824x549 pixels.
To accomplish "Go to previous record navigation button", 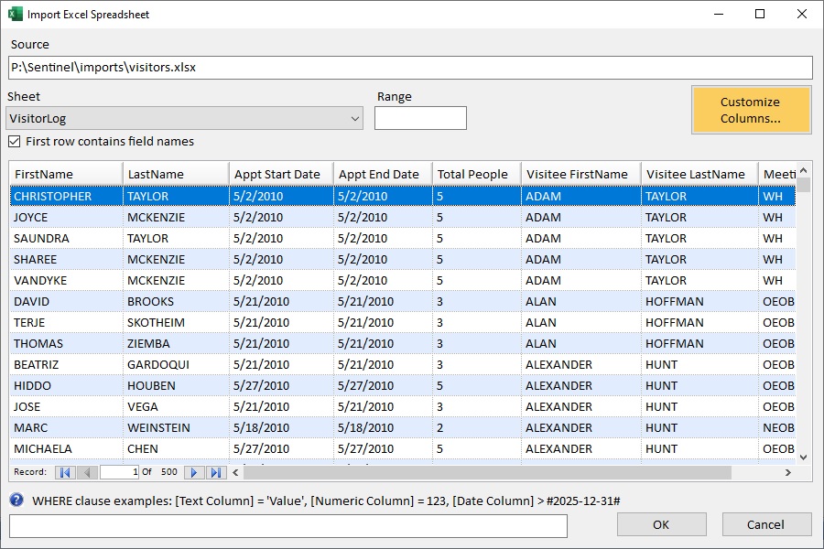I will pos(87,472).
